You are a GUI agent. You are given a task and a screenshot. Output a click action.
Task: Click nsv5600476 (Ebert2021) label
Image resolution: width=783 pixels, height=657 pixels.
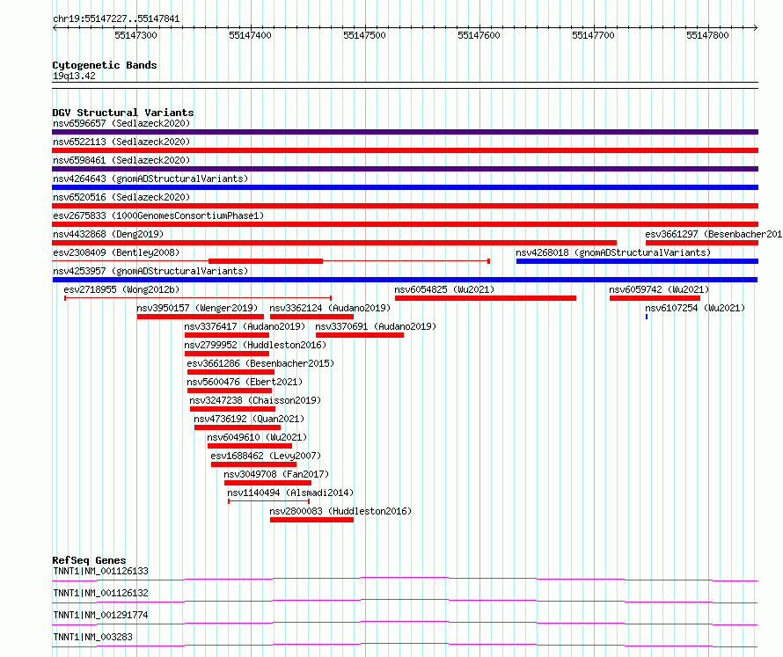tap(245, 382)
